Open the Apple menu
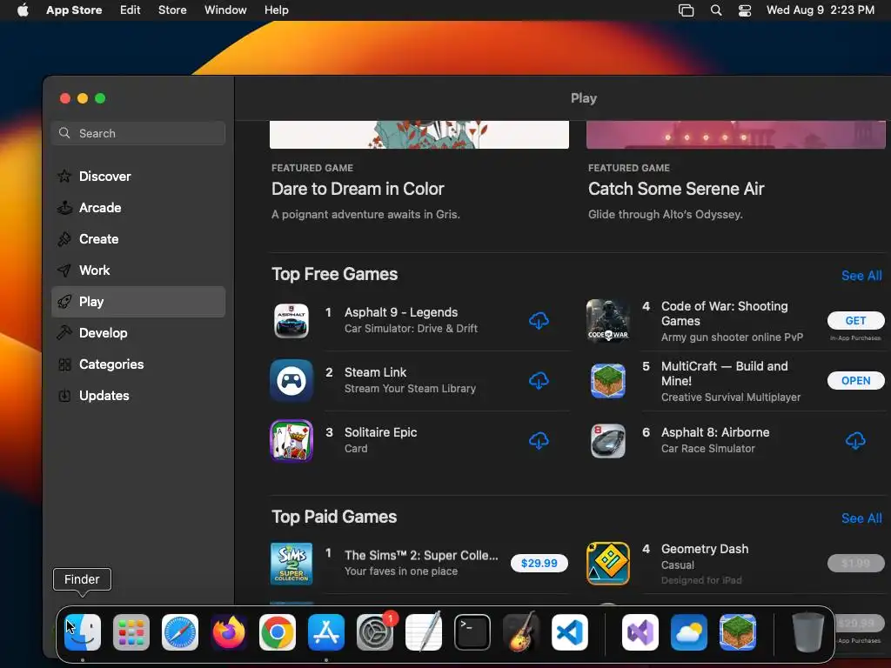The image size is (891, 668). tap(23, 10)
